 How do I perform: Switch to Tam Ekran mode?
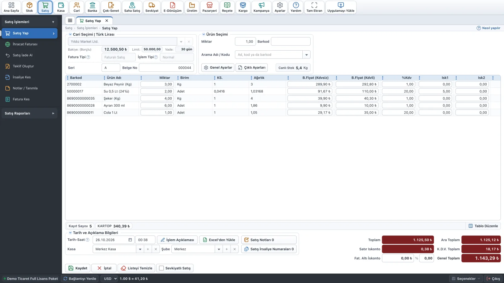pyautogui.click(x=314, y=7)
